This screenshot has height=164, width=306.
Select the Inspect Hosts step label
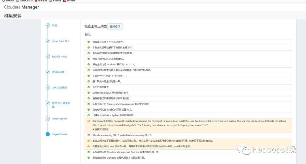point(59,134)
